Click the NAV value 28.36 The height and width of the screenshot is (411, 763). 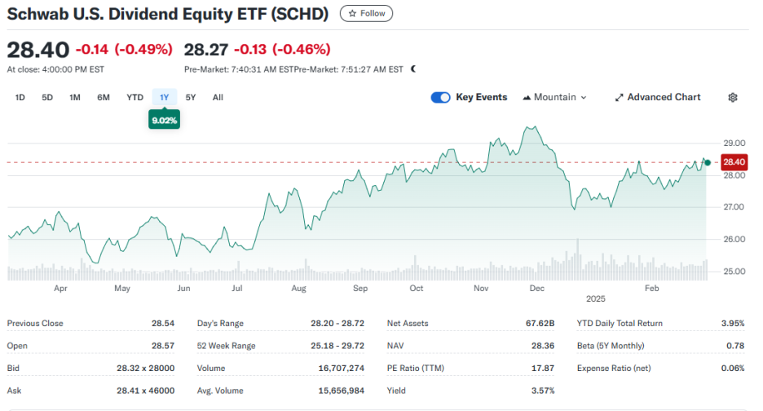pos(543,346)
